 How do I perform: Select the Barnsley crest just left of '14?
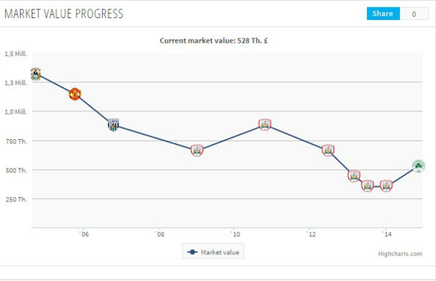coord(367,185)
